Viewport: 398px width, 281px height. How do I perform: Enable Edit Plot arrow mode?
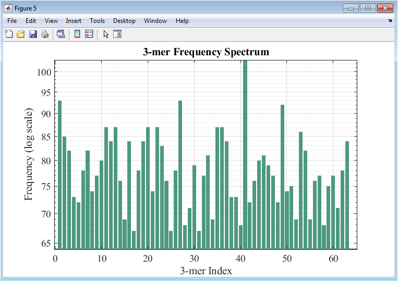click(x=106, y=34)
